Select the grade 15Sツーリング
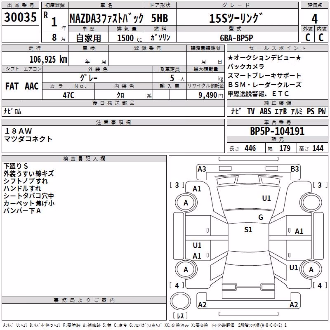Image resolution: width=330 pixels, height=330 pixels. pos(236,18)
